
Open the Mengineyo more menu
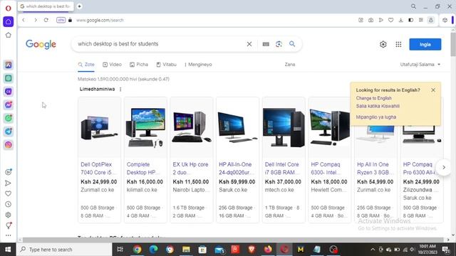pos(198,65)
